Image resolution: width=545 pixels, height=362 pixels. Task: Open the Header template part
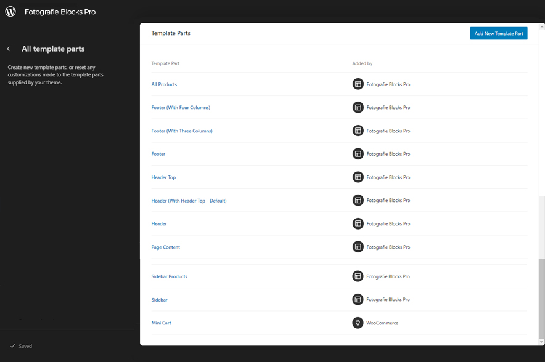(x=159, y=224)
